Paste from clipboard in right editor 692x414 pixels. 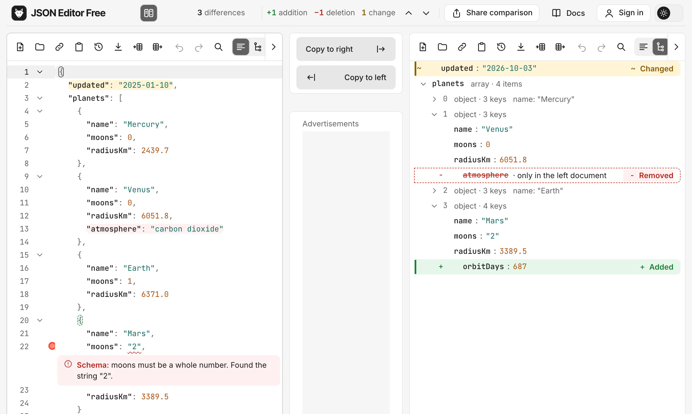pyautogui.click(x=482, y=47)
